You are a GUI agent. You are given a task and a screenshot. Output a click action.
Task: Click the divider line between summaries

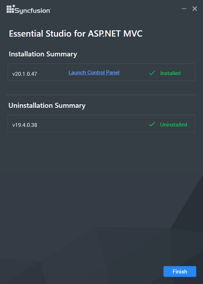point(101,95)
